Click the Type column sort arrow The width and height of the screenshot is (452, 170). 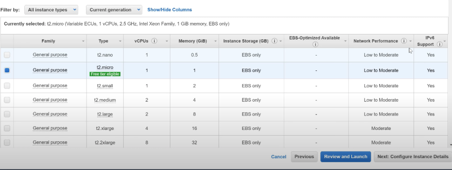(120, 41)
